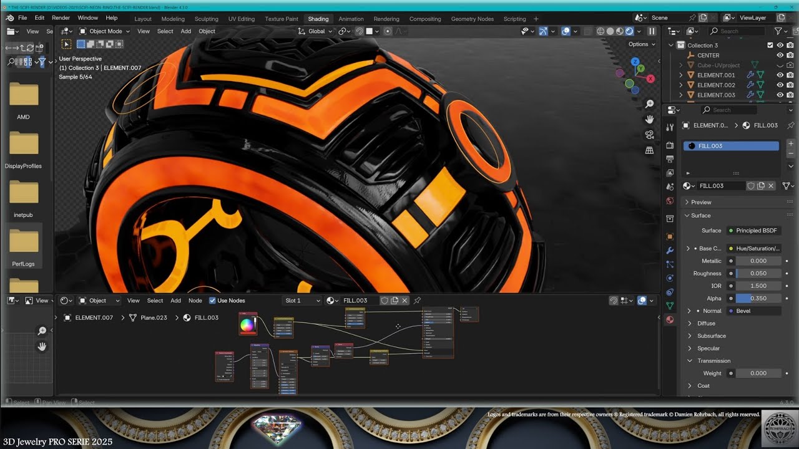
Task: Open the World properties tab
Action: pyautogui.click(x=670, y=201)
